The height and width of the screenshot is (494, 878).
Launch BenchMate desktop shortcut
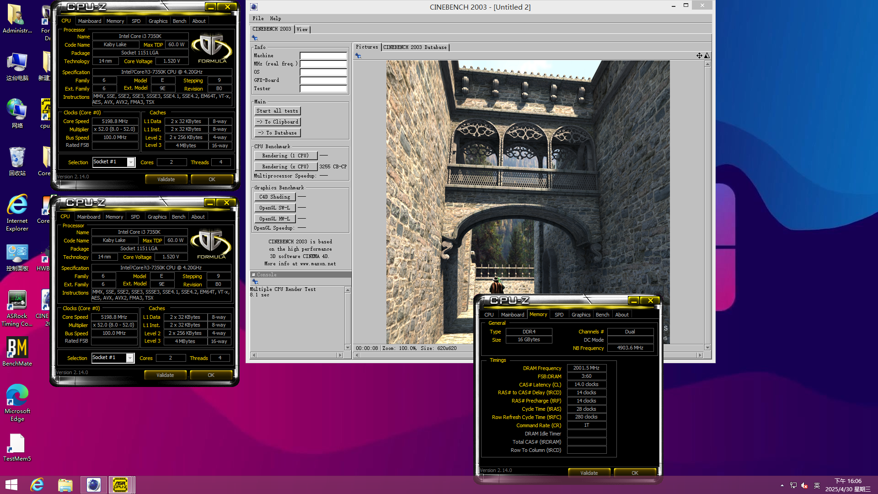pyautogui.click(x=17, y=352)
